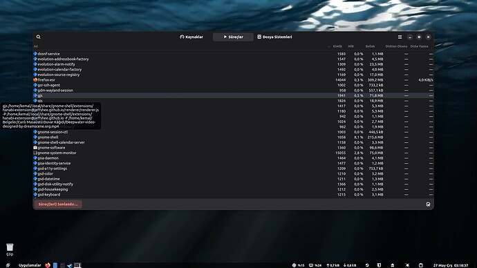
Task: Select the evolution-addressbook-factory row
Action: tap(234, 59)
